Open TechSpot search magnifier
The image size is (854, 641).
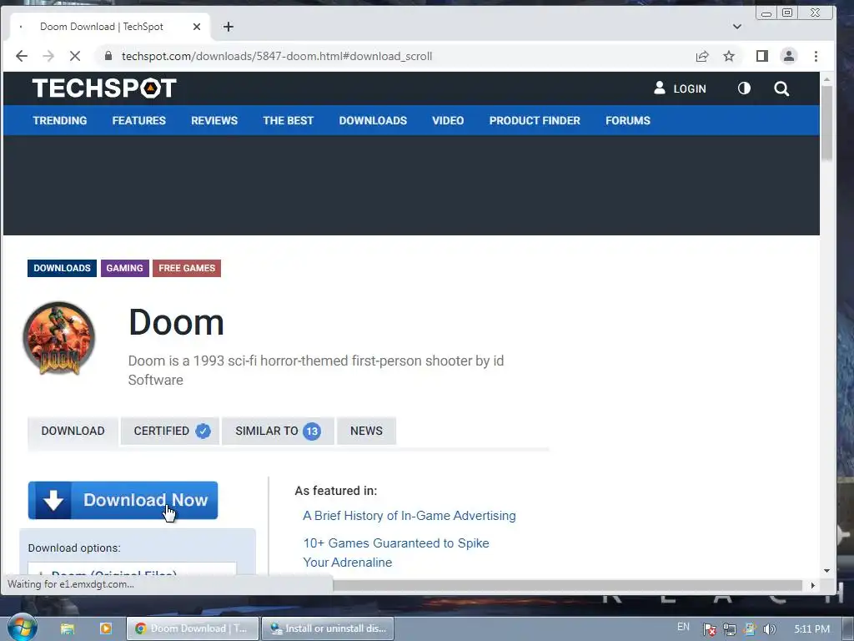[781, 88]
